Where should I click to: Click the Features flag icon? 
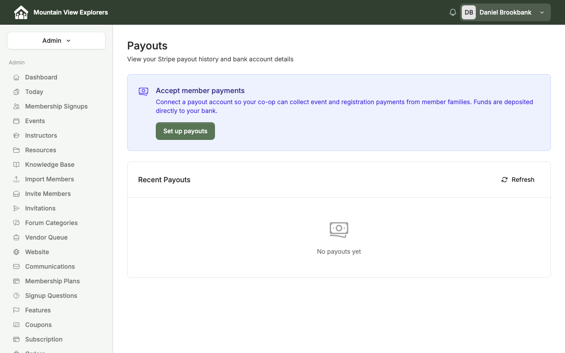pos(16,310)
